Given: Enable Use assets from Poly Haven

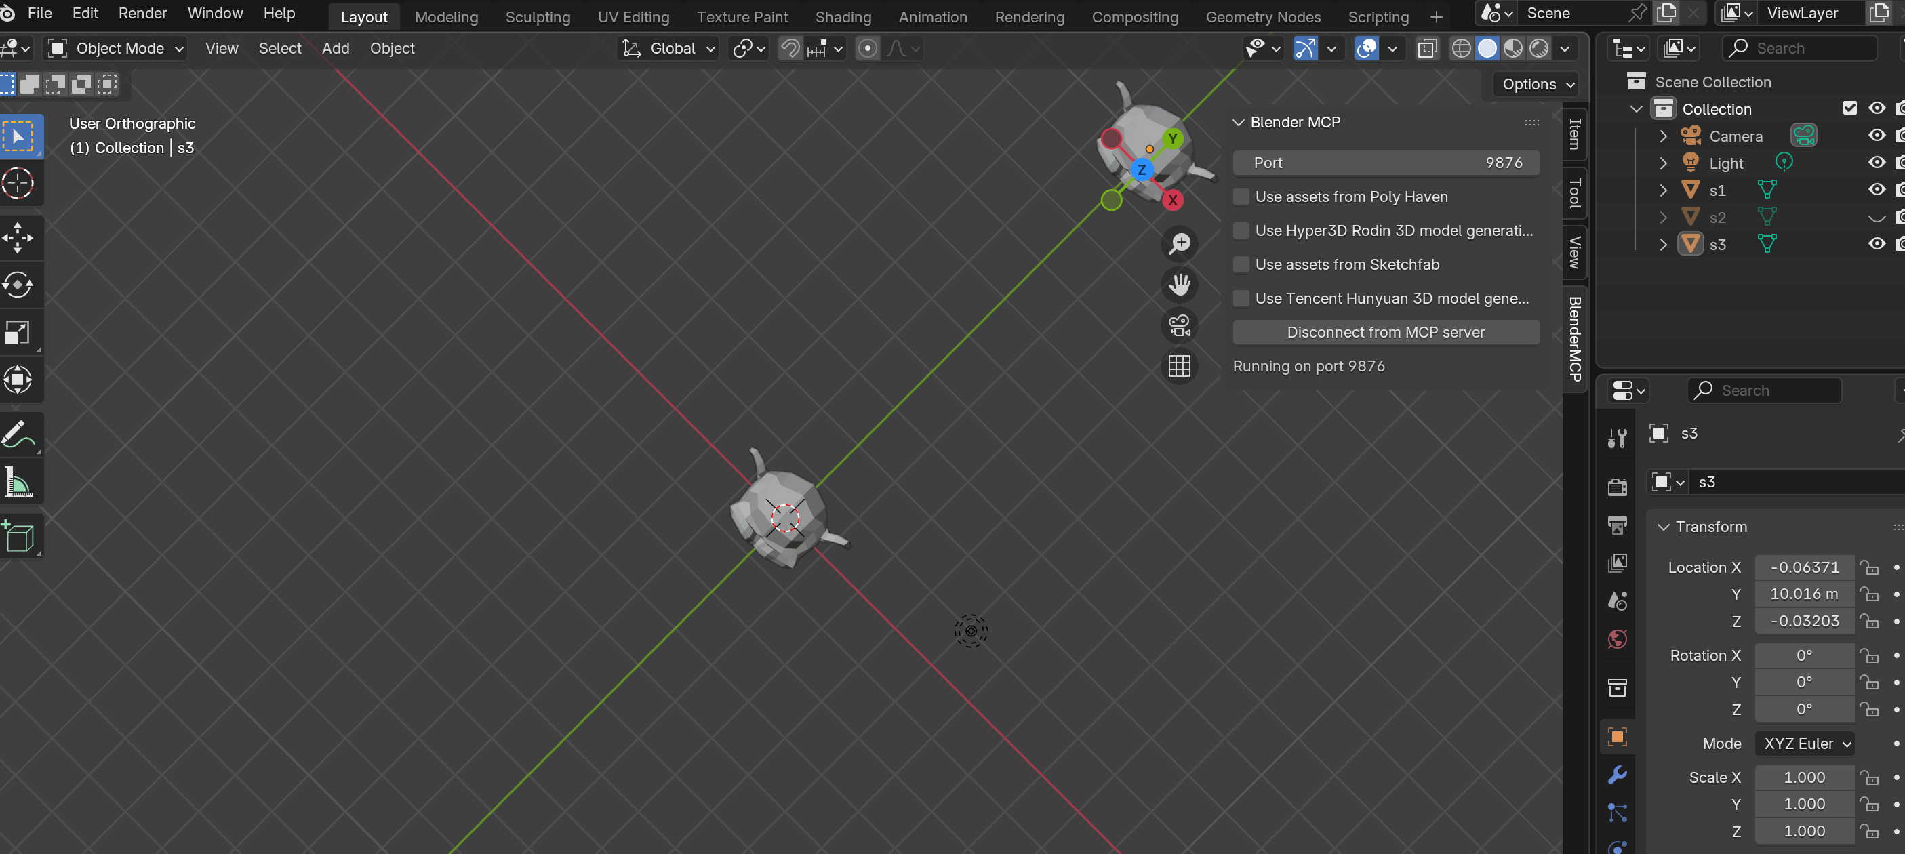Looking at the screenshot, I should [x=1241, y=197].
